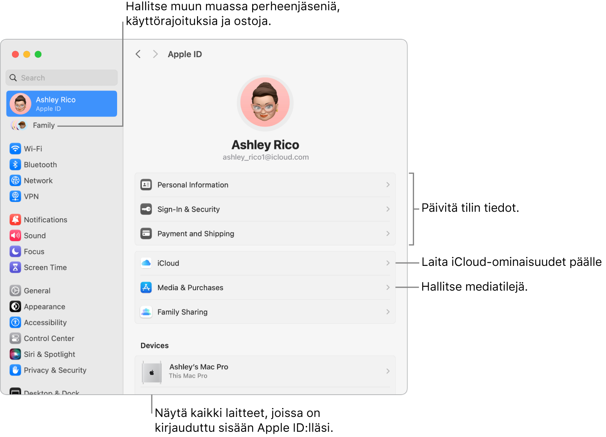
Task: Expand Sign-In & Security via its chevron
Action: 388,209
